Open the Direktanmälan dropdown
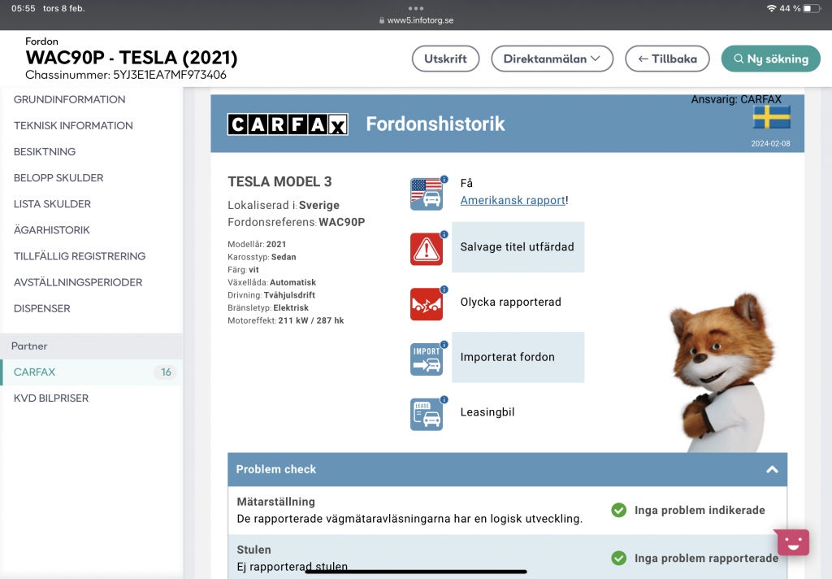Viewport: 832px width, 579px height. [552, 59]
